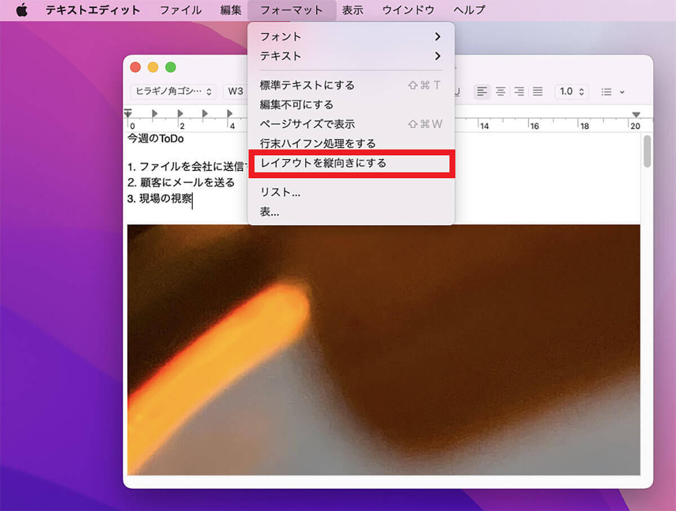Choose 編集不可にする

pyautogui.click(x=351, y=104)
